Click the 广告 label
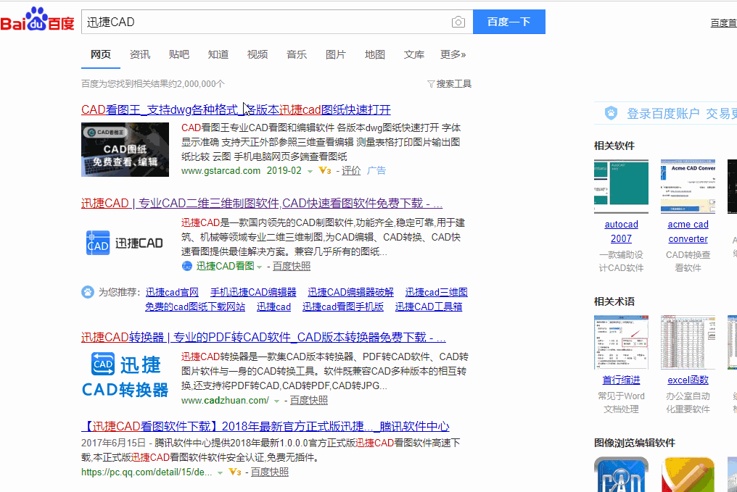737x492 pixels. click(376, 170)
